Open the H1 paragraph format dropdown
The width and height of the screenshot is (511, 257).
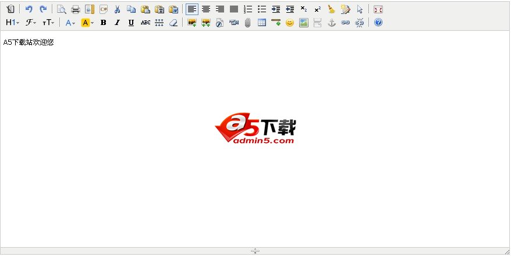pos(13,23)
